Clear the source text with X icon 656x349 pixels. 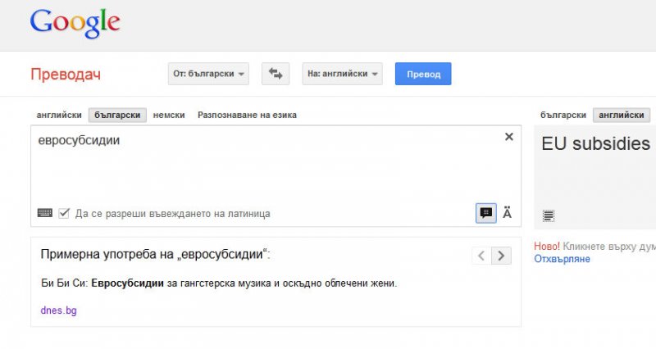(508, 137)
